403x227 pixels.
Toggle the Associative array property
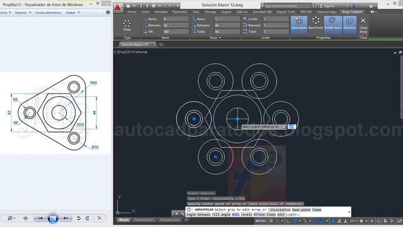pyautogui.click(x=299, y=25)
